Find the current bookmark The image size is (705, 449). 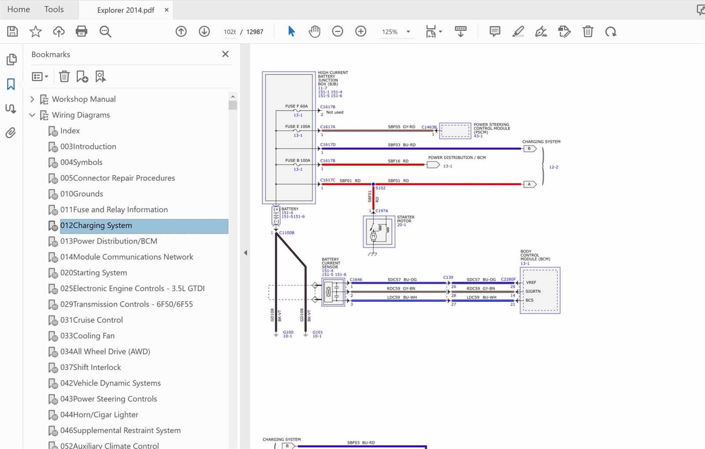[101, 77]
